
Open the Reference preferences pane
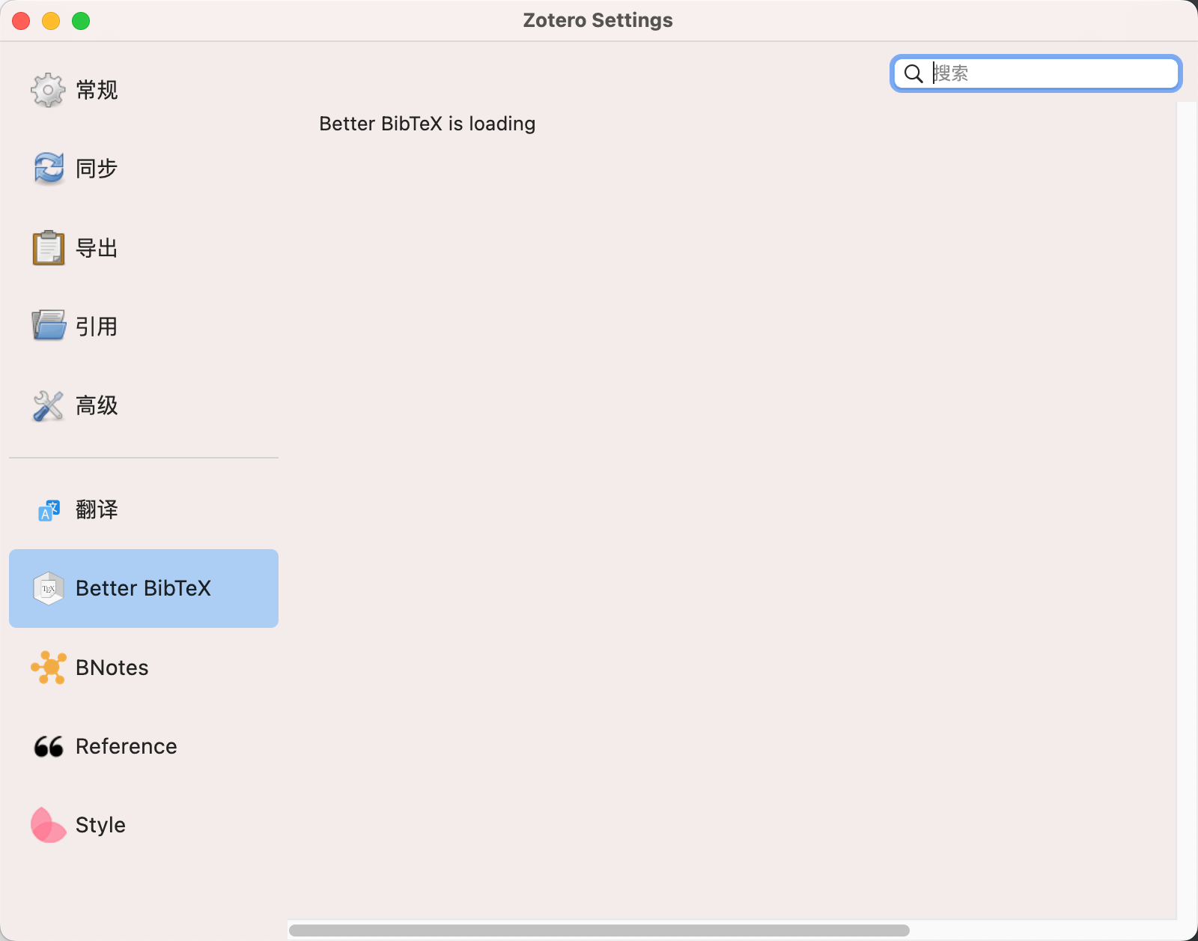pyautogui.click(x=144, y=746)
